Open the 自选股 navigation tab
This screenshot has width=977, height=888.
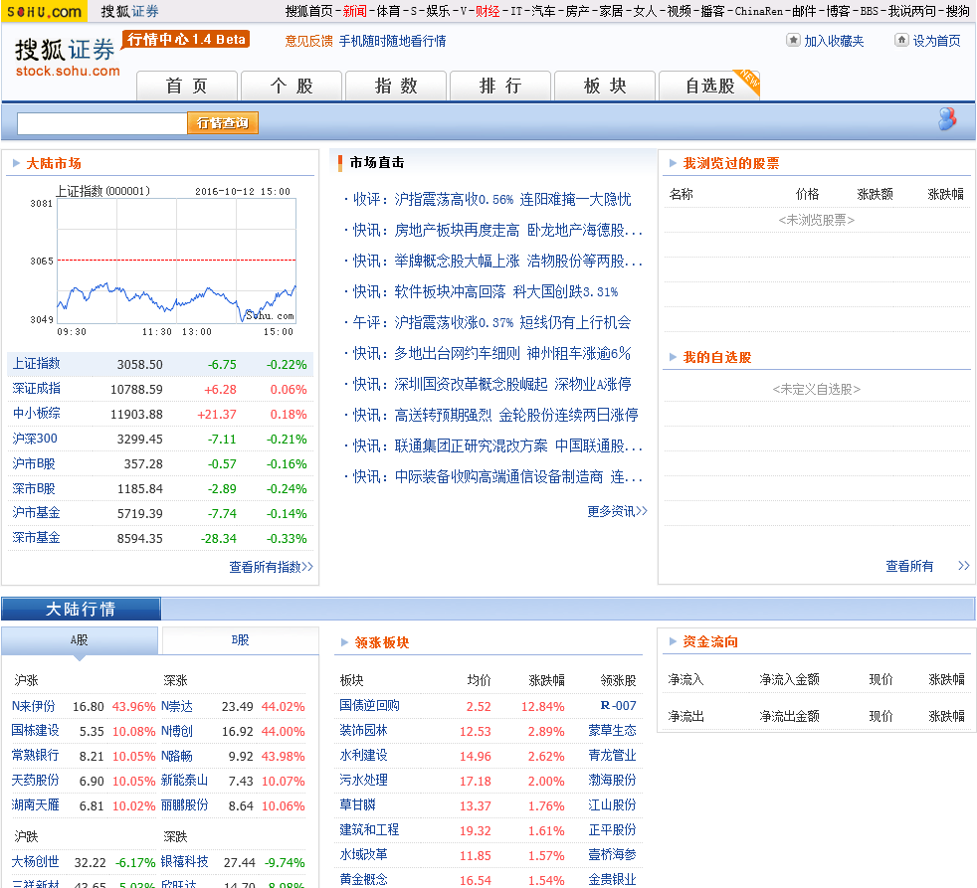pyautogui.click(x=709, y=86)
